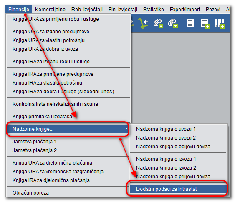Open the Rob. izvještaji menu
Viewport: 235px width, 202px height.
pos(87,10)
